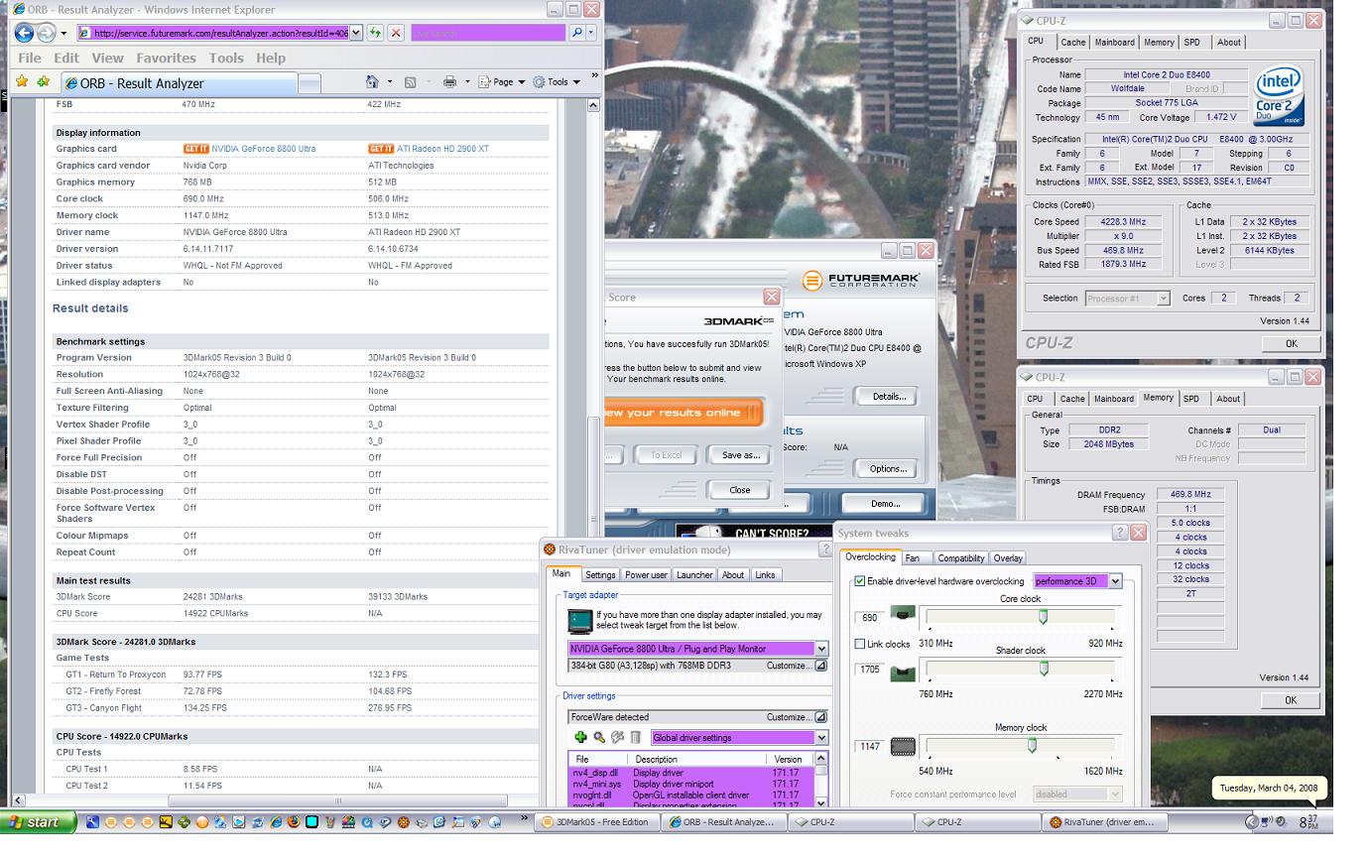This screenshot has height=857, width=1369.
Task: Click the search magnifier icon in IE
Action: tap(577, 33)
